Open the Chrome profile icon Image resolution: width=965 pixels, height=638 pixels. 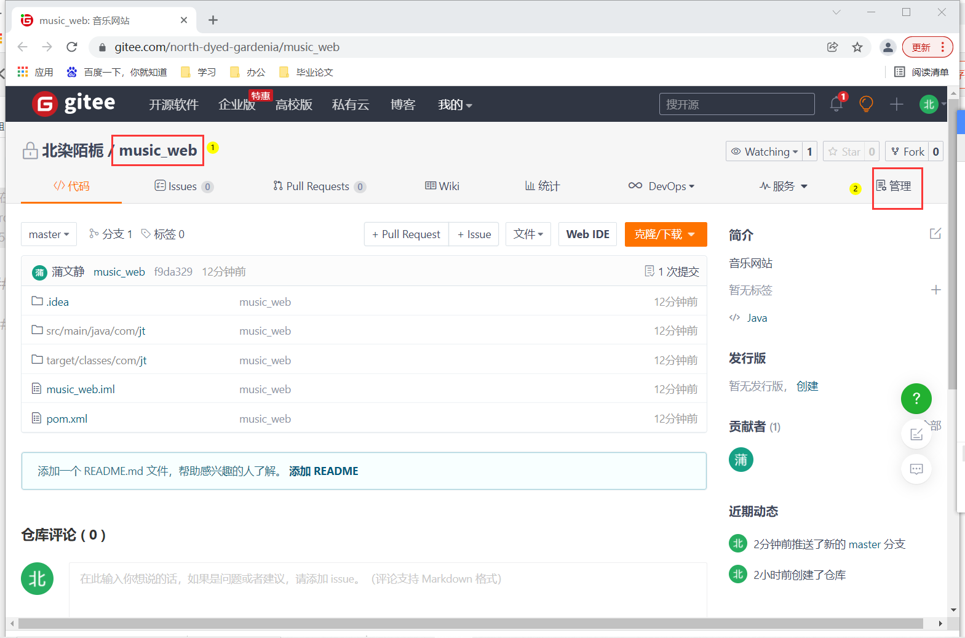(888, 47)
